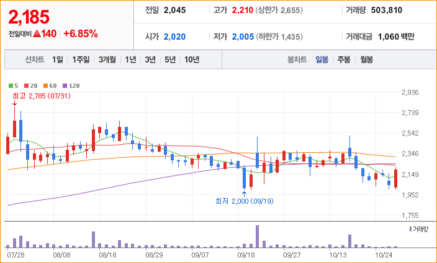Click the 거래량 value 503,810
437x263 pixels.
pos(387,11)
